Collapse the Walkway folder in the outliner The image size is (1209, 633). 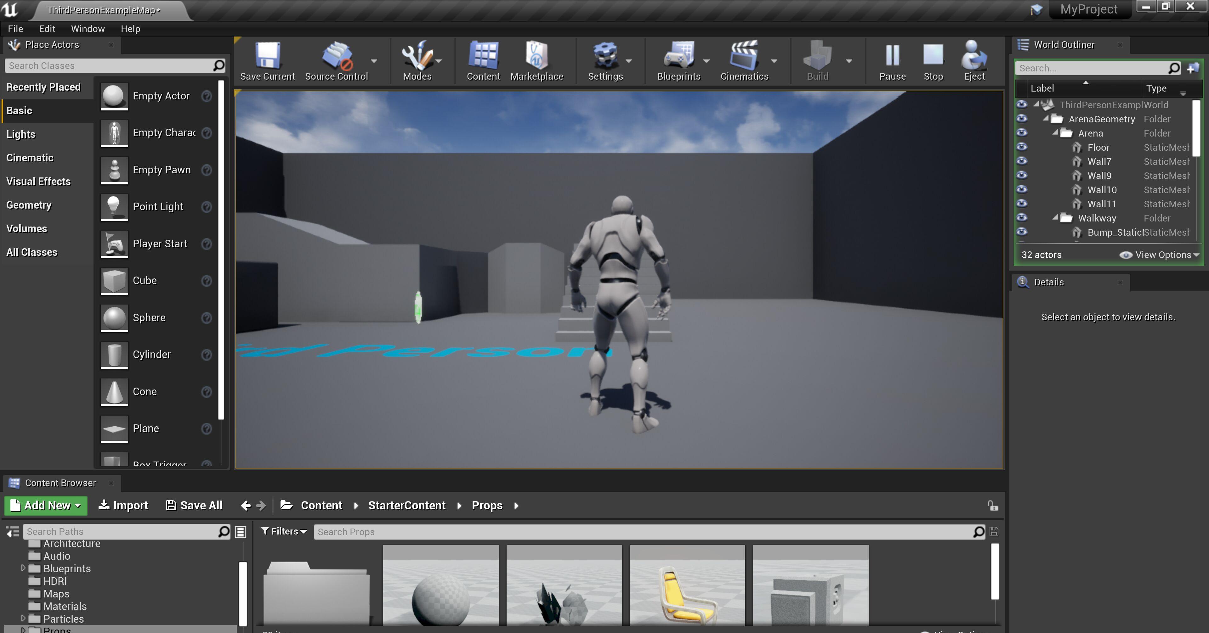click(x=1055, y=218)
